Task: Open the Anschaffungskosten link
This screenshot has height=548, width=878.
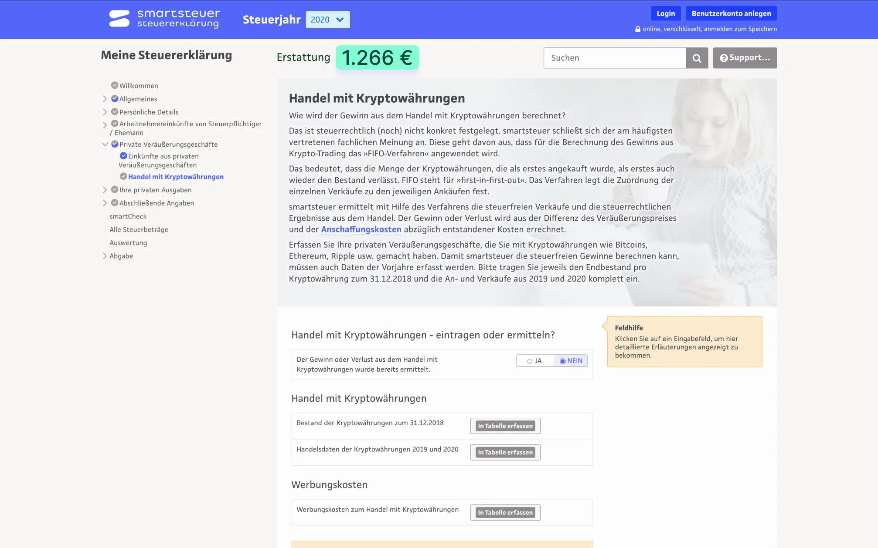Action: click(x=361, y=229)
